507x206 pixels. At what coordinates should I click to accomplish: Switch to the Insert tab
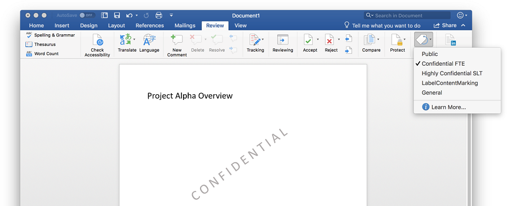tap(62, 25)
